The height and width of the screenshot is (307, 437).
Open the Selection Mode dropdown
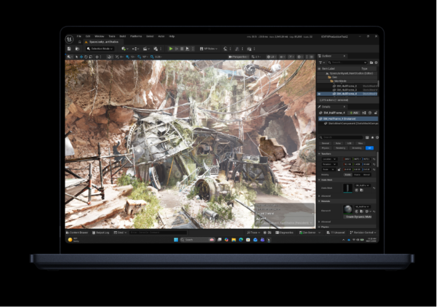100,49
